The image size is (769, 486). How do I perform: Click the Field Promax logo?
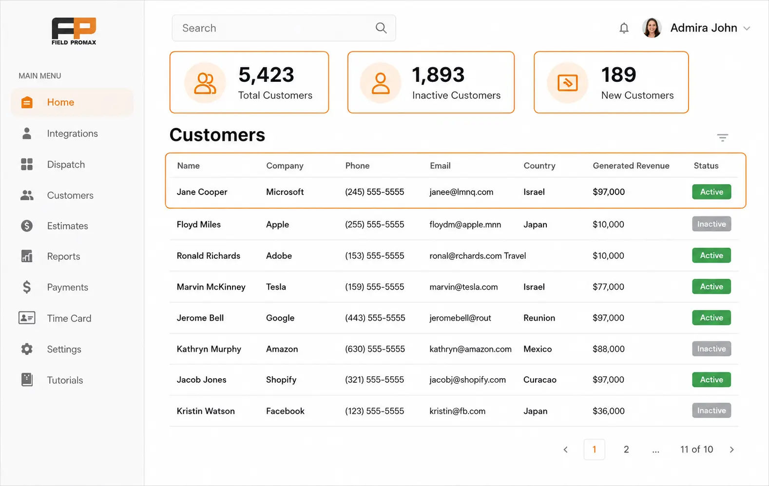[x=74, y=32]
